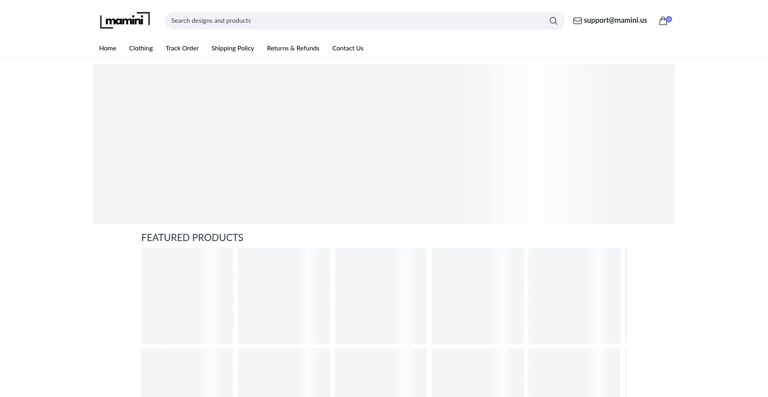The height and width of the screenshot is (397, 768).
Task: Go to the Home menu item
Action: coord(108,48)
